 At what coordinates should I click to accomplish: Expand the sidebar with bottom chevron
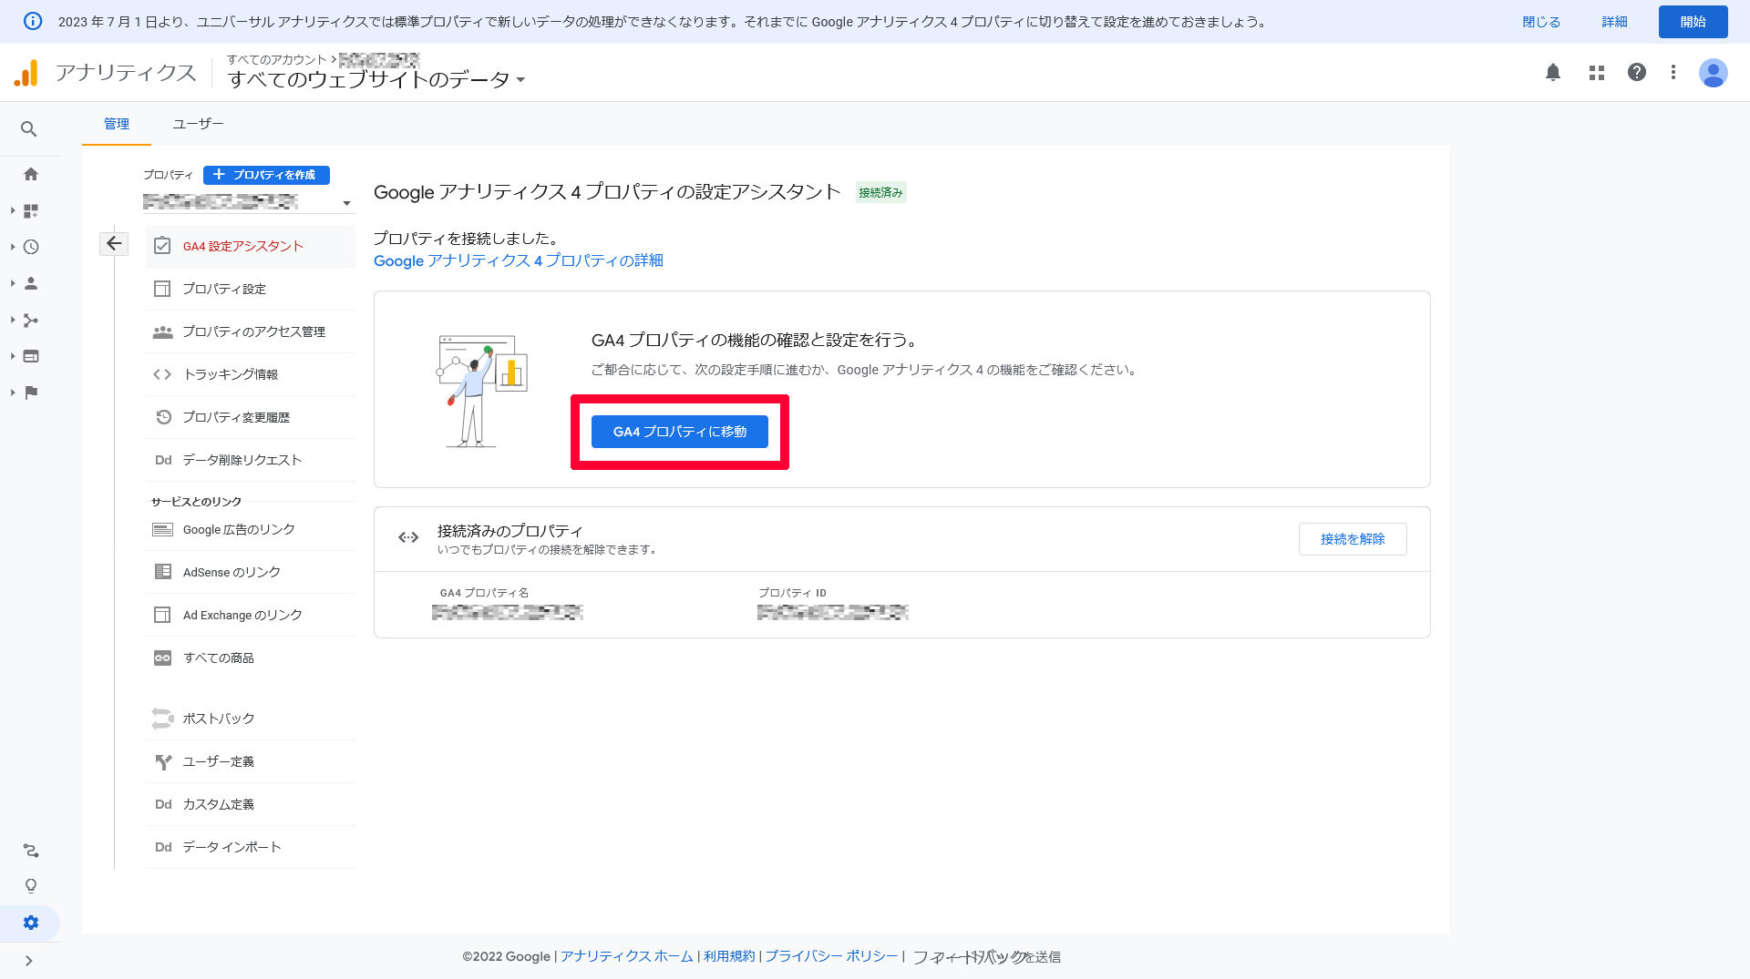click(29, 961)
